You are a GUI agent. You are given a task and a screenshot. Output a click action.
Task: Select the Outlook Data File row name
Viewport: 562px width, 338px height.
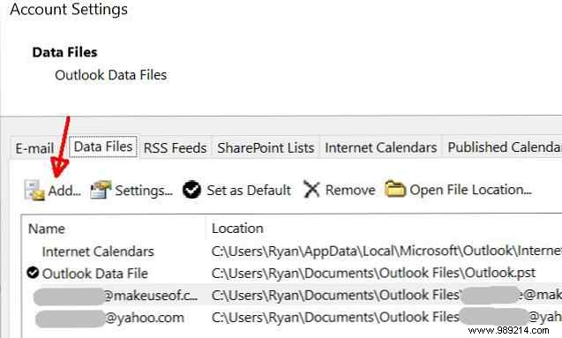tap(95, 274)
